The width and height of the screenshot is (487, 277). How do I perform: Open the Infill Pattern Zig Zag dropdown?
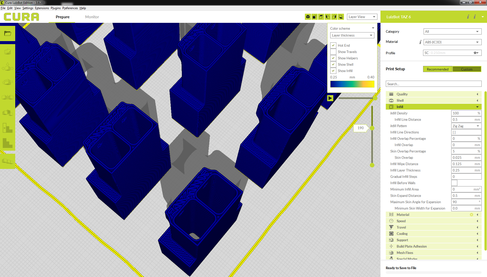[466, 126]
